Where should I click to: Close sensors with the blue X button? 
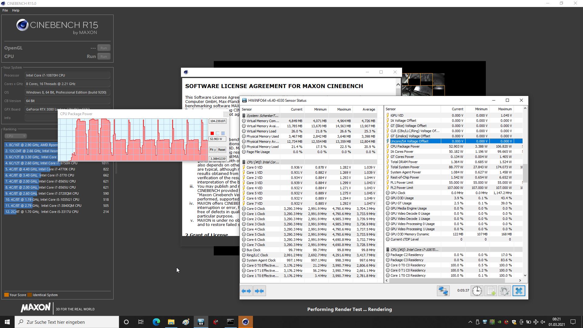[519, 291]
